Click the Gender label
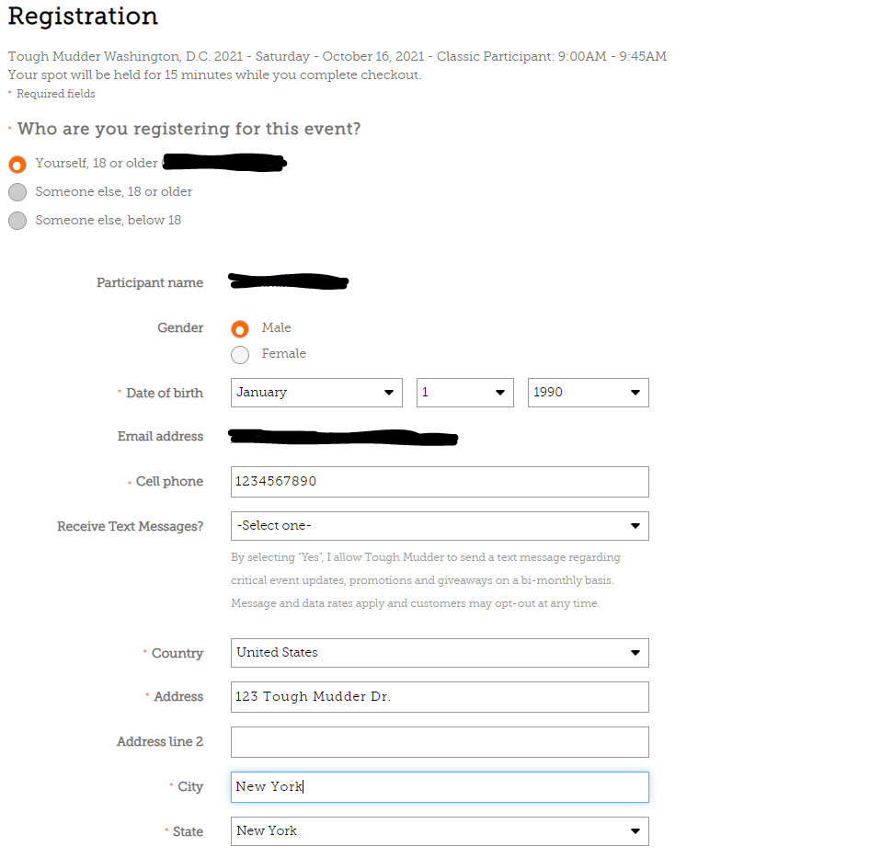The height and width of the screenshot is (858, 881). click(180, 327)
